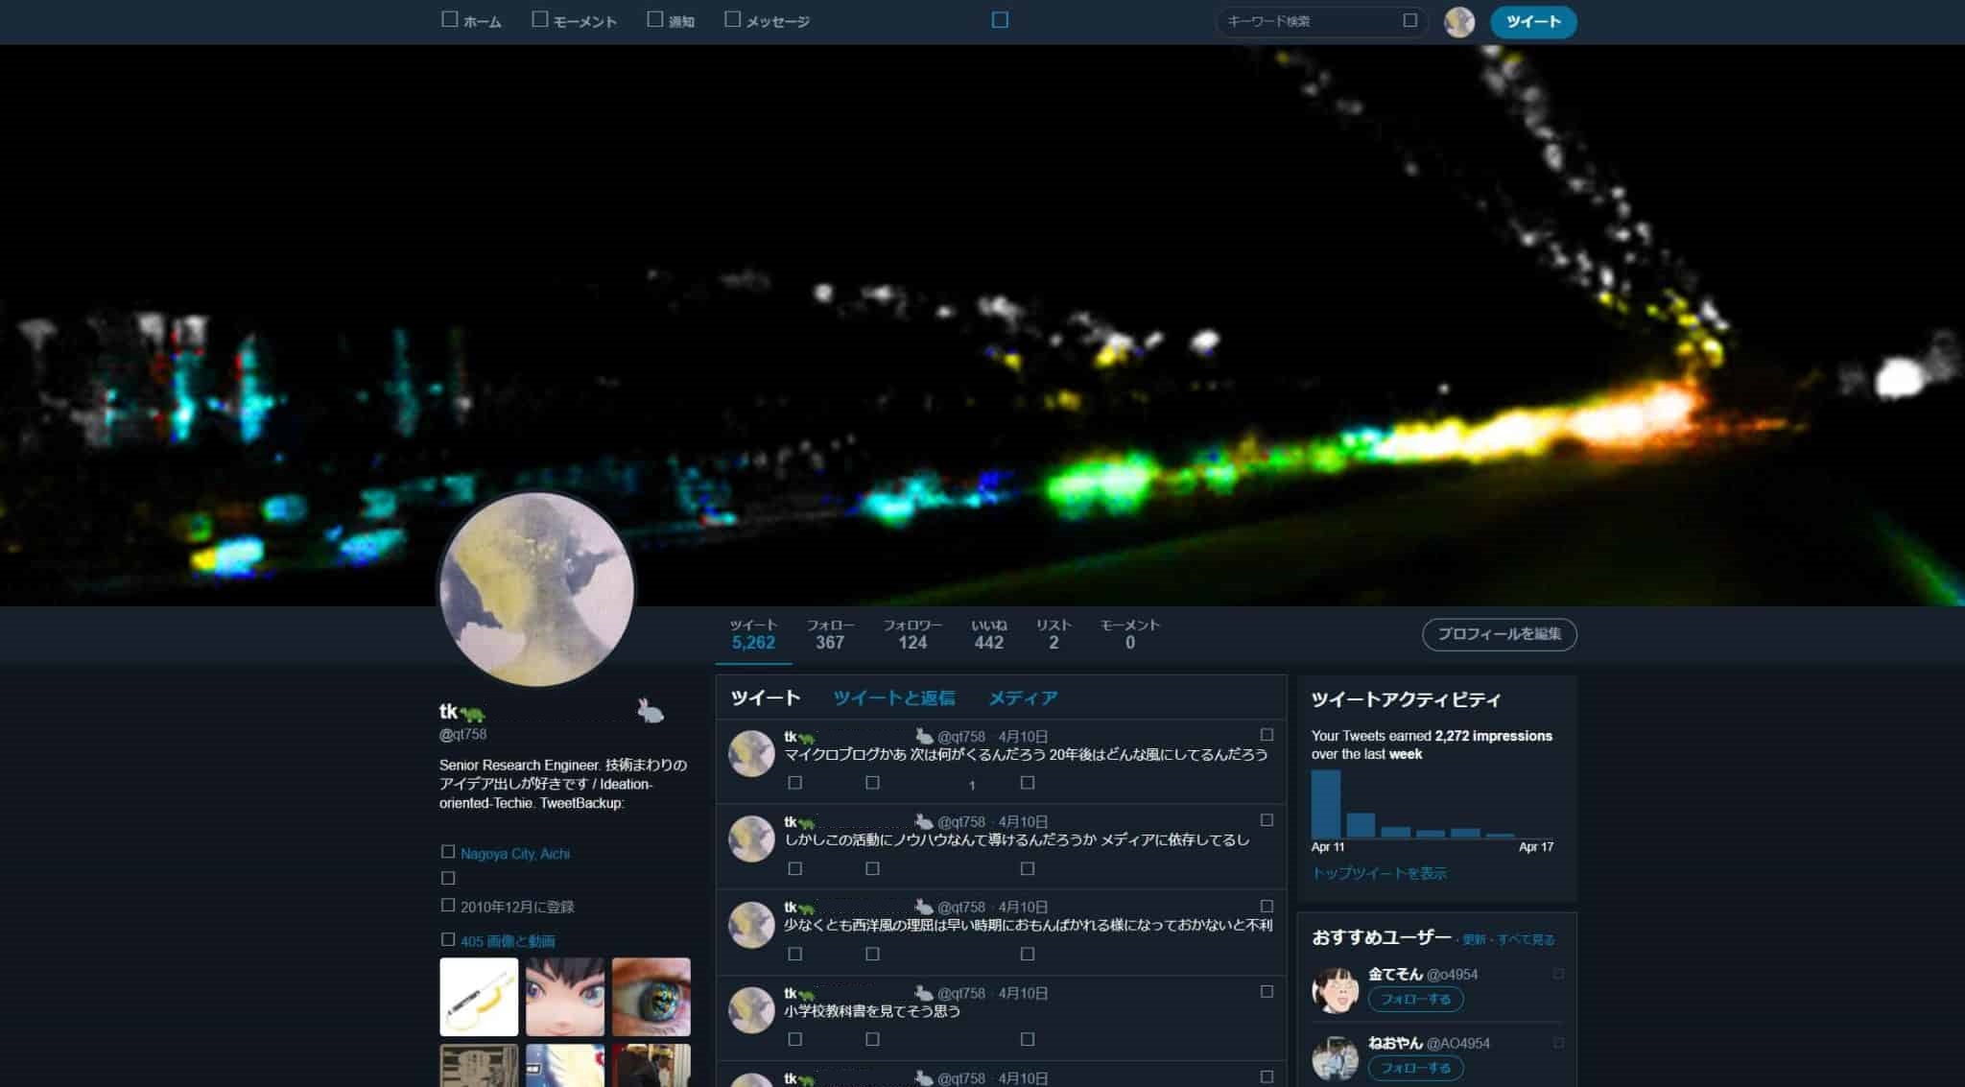1965x1087 pixels.
Task: Follow ねおやん with フォローする button
Action: 1415,1068
